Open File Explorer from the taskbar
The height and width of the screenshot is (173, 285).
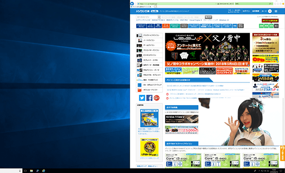coord(31,171)
